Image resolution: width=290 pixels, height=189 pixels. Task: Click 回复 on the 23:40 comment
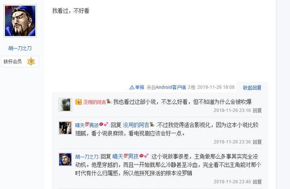(x=257, y=182)
